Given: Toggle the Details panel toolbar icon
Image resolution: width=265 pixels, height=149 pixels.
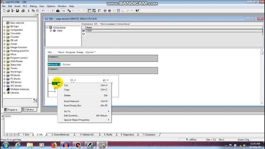Looking at the screenshot, I should (94, 11).
